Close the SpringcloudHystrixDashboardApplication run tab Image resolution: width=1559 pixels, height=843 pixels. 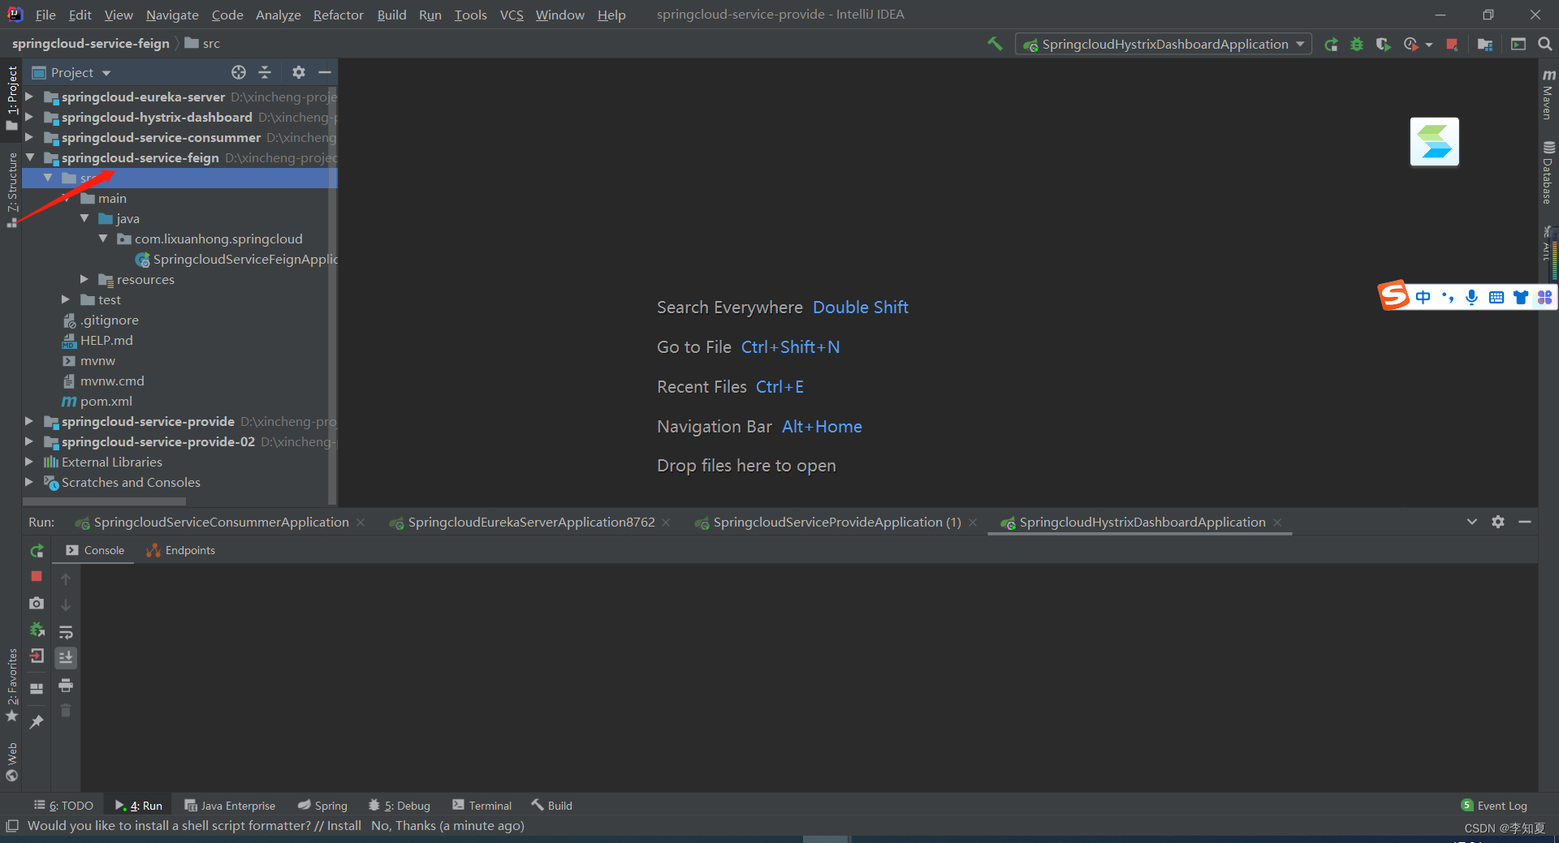pos(1277,523)
